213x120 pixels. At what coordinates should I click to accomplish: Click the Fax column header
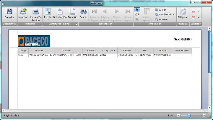[x=144, y=51]
